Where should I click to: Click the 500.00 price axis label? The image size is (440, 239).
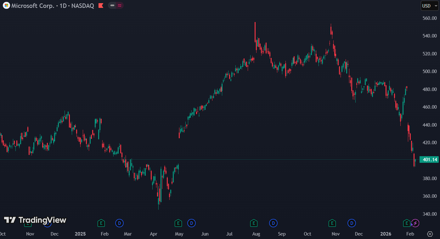tap(430, 71)
